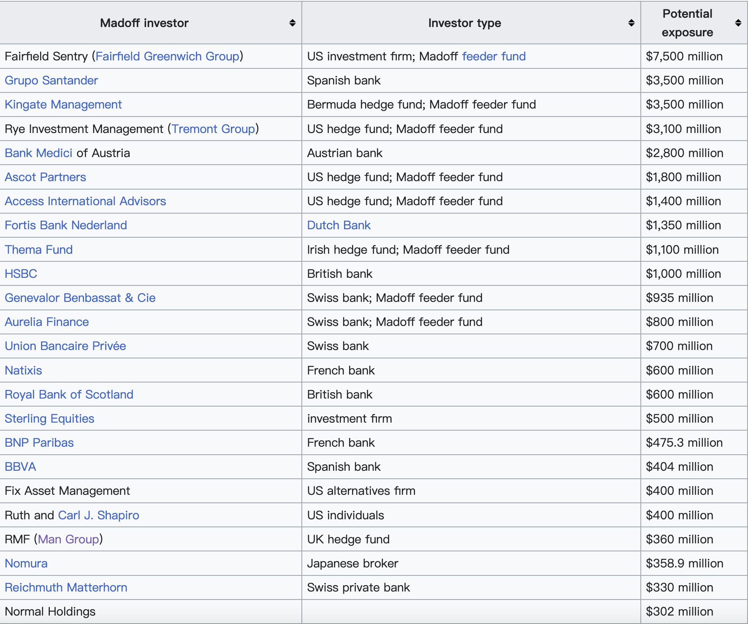This screenshot has height=624, width=748.
Task: Select the $935 million cell
Action: tap(694, 298)
